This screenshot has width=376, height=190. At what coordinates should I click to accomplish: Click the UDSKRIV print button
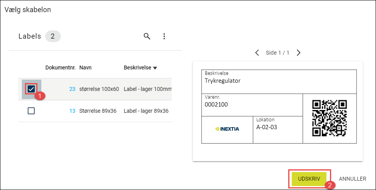tap(309, 179)
